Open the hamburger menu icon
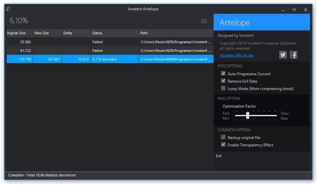Image resolution: width=318 pixels, height=186 pixels. pos(204,21)
